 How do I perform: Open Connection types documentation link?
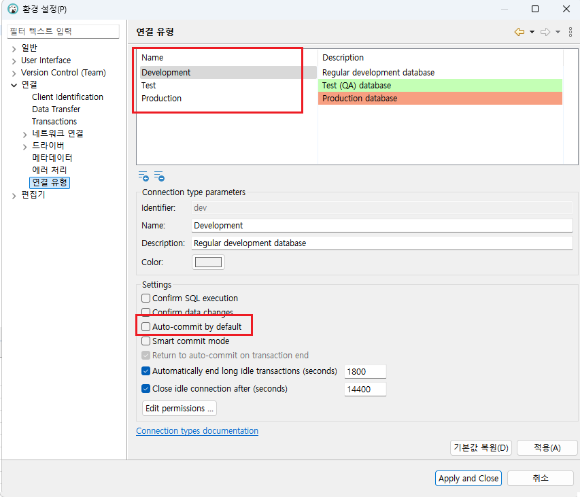coord(197,431)
